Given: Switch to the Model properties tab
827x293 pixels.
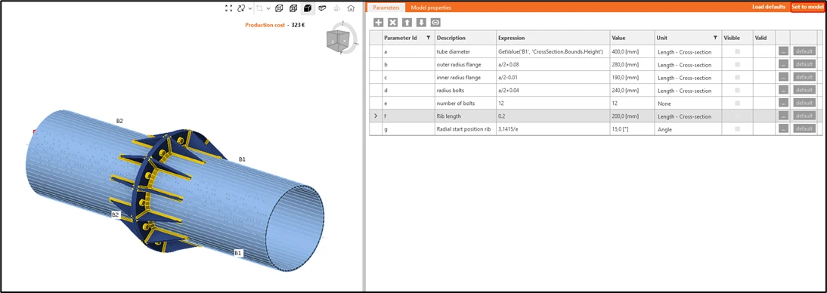Looking at the screenshot, I should coord(431,8).
